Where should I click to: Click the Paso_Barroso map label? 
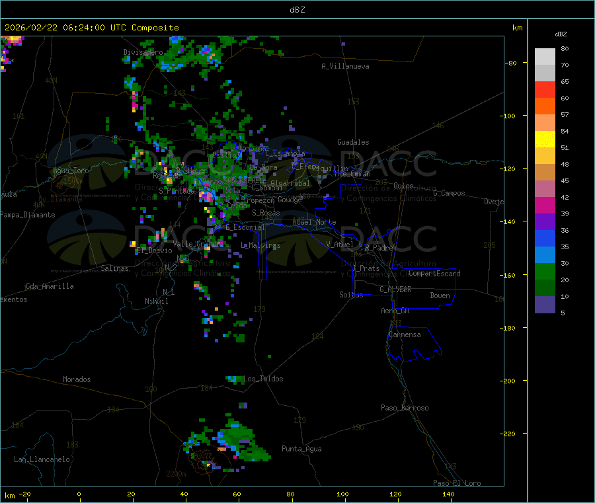coord(405,408)
